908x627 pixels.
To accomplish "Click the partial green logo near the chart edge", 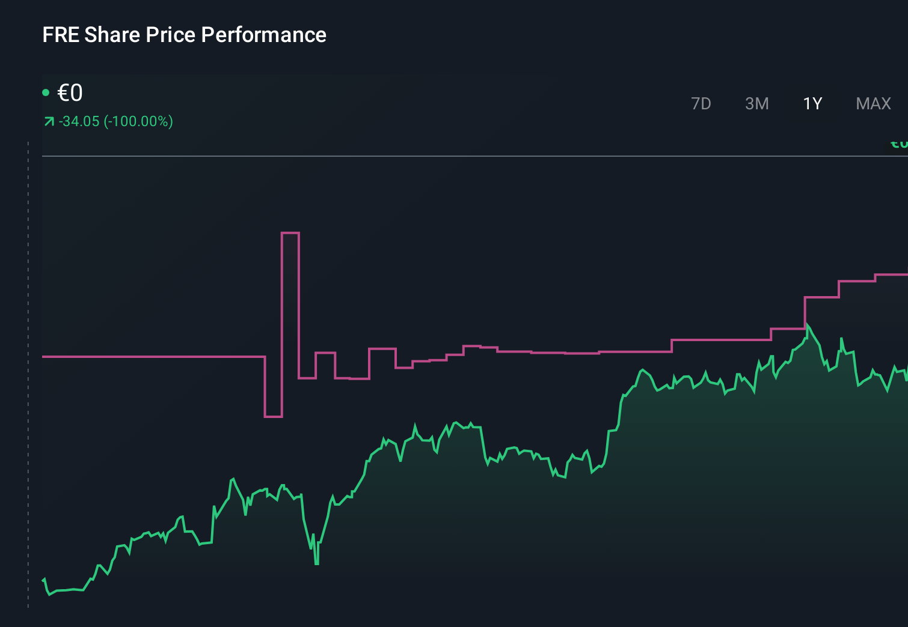I will (x=898, y=143).
